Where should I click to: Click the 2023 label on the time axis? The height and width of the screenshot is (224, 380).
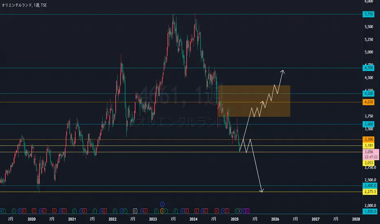(x=153, y=219)
